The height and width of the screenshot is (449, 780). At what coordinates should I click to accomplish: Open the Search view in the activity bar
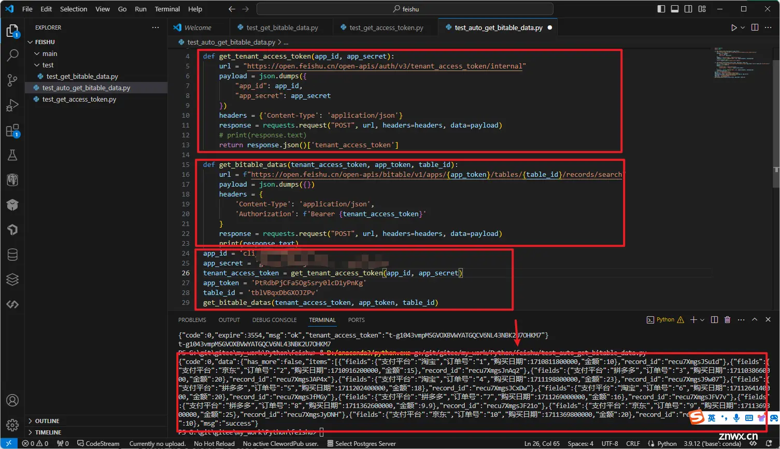(12, 55)
